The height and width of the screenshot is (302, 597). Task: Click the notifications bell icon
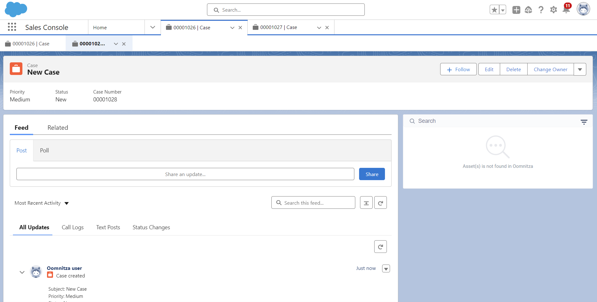(x=566, y=10)
